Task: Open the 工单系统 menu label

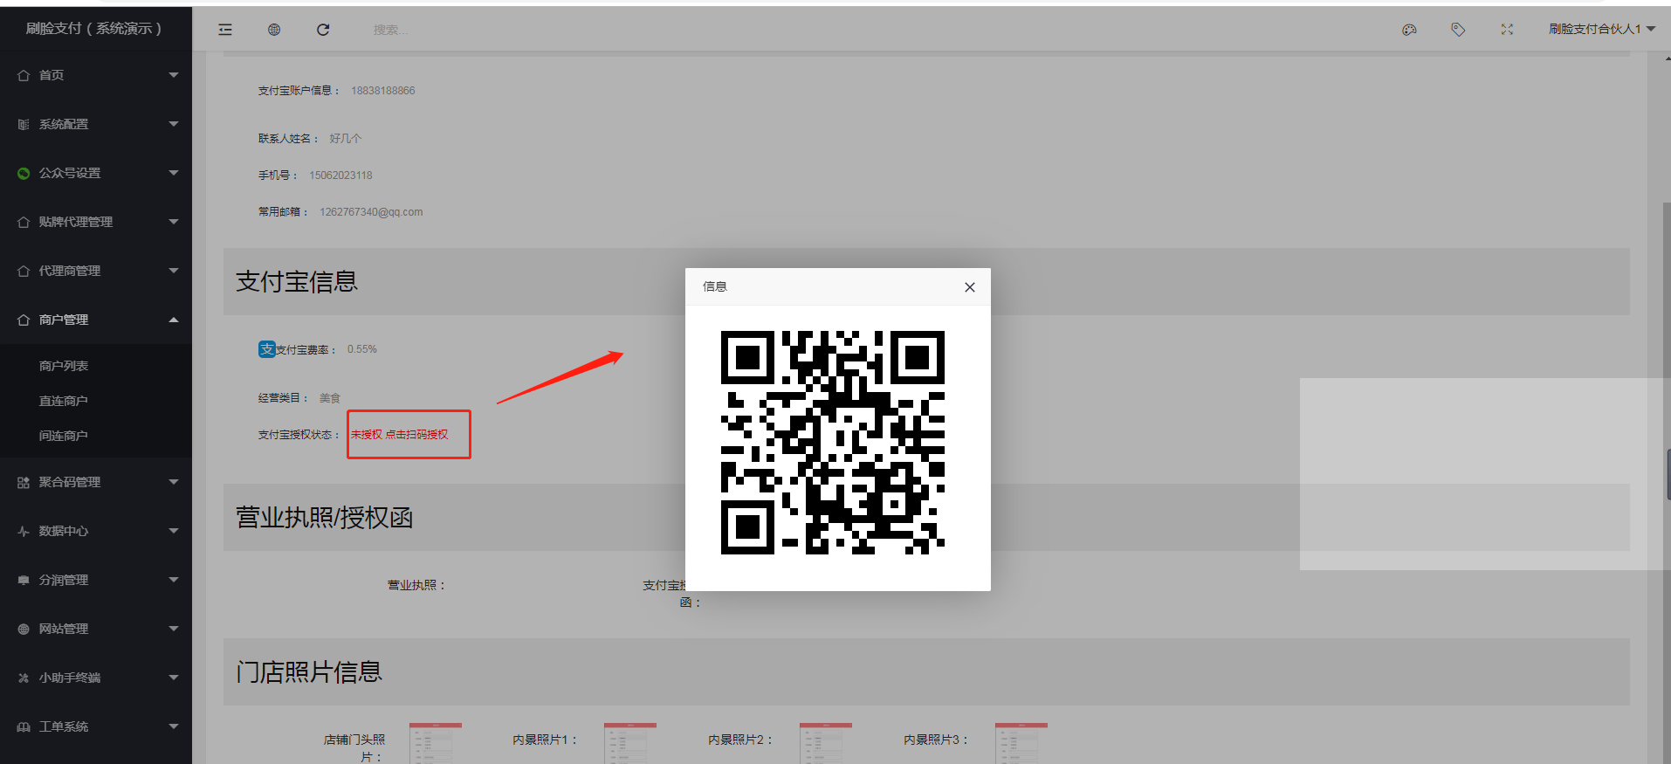Action: 64,726
